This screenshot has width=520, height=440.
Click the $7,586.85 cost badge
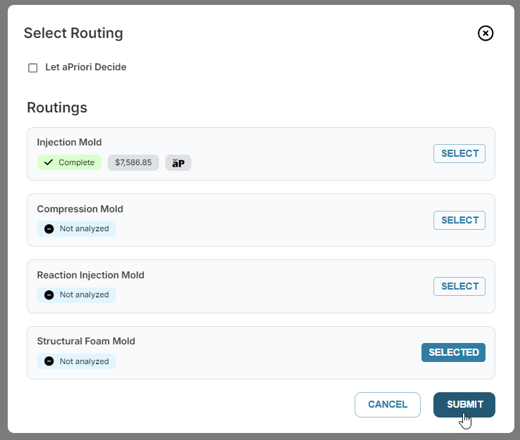[x=133, y=162]
